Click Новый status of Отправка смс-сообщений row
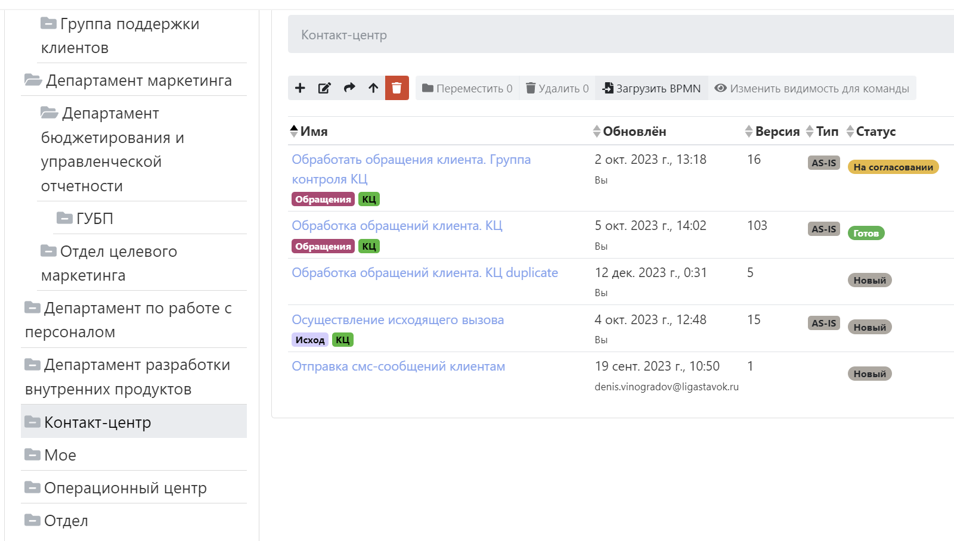The image size is (954, 541). [870, 374]
